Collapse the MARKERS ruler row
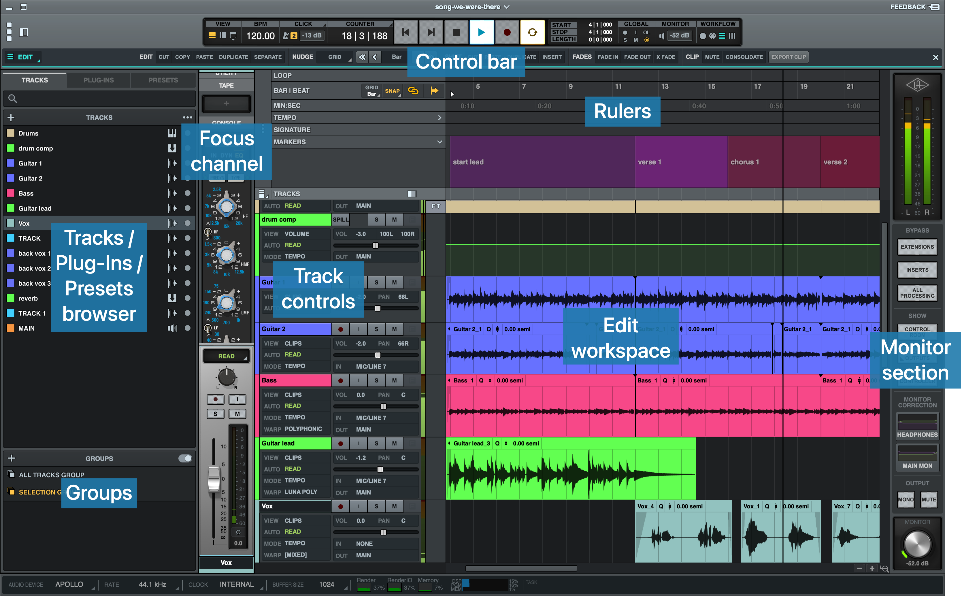 (x=439, y=142)
